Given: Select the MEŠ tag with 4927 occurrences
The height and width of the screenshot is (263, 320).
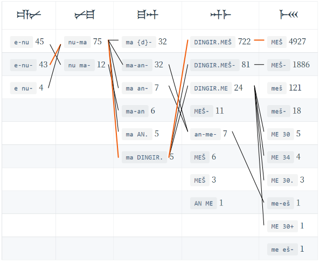Looking at the screenshot, I should point(277,42).
